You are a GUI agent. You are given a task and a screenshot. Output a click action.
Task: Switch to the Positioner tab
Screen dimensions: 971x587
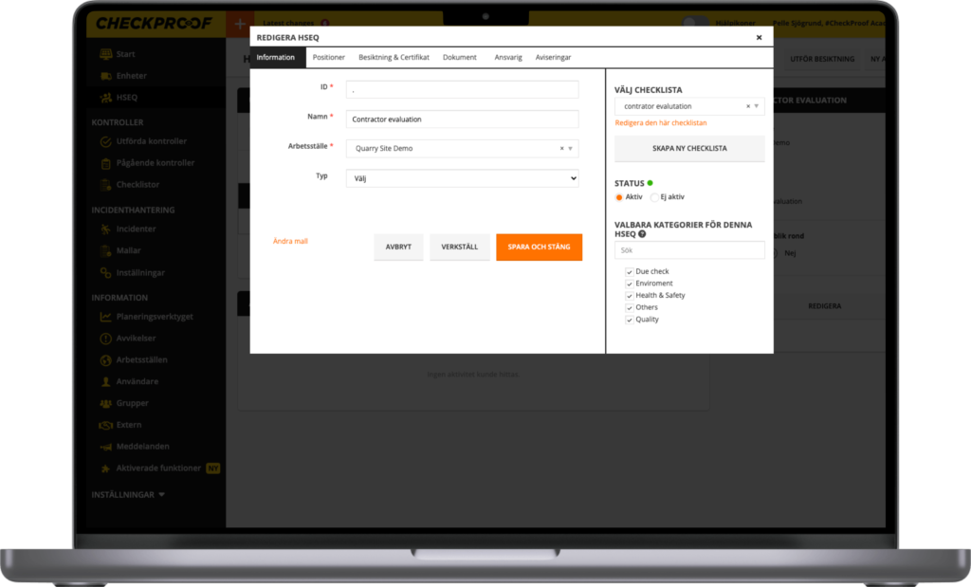click(329, 58)
